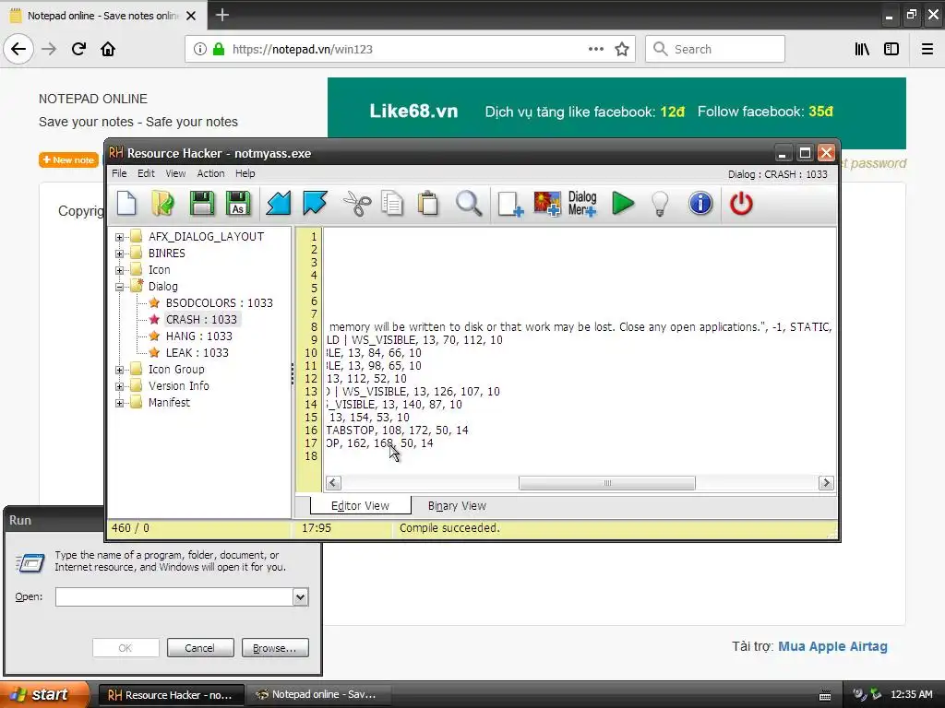Screen dimensions: 945x708
Task: Click the scissors Cut icon
Action: click(357, 204)
